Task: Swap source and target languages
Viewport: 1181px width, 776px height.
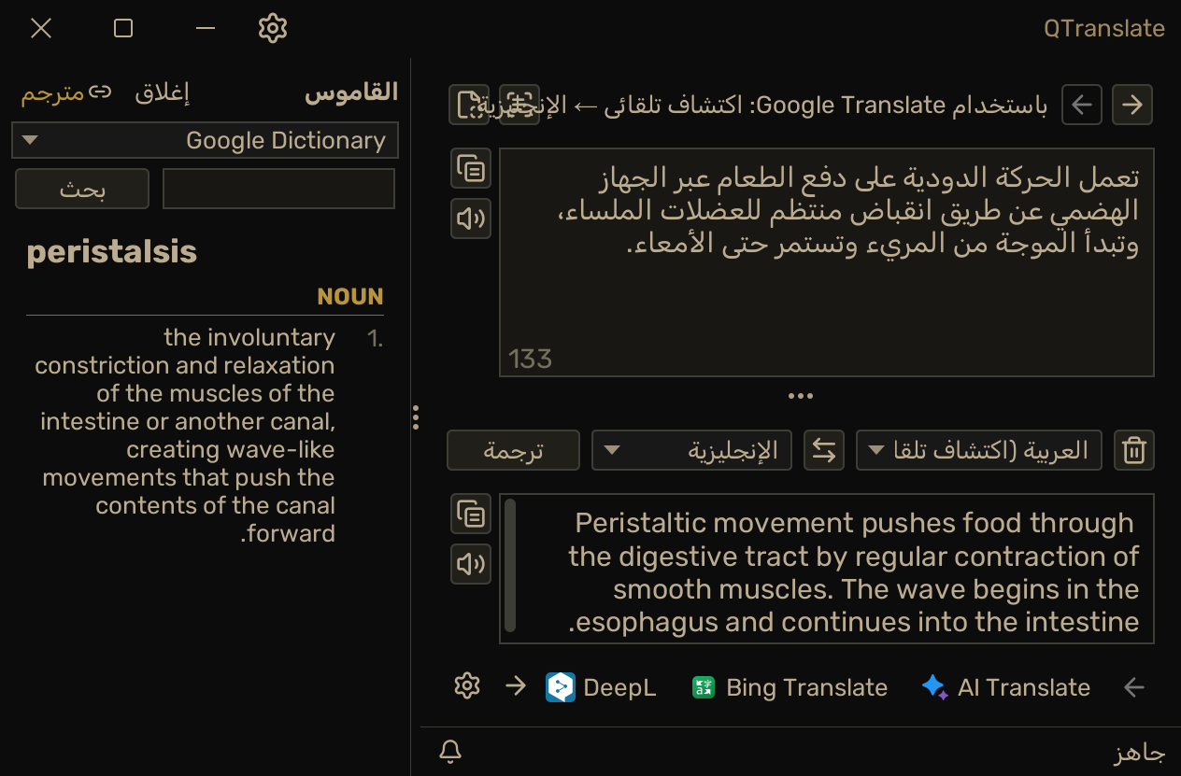Action: (x=824, y=450)
